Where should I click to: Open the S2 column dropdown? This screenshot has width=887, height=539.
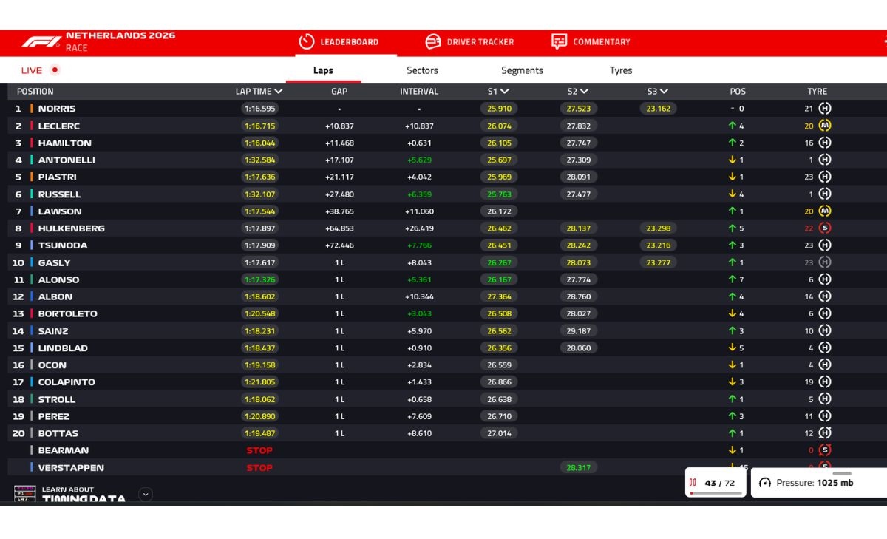(x=584, y=92)
